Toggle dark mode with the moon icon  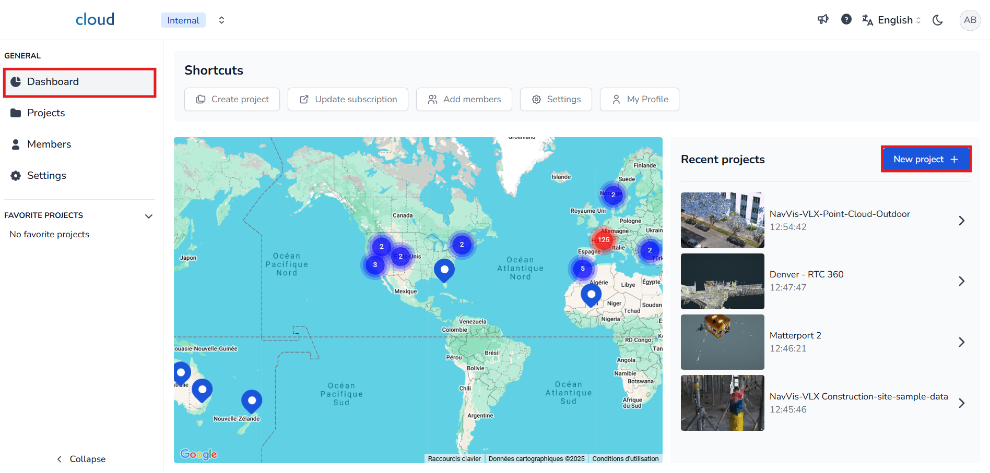tap(938, 20)
